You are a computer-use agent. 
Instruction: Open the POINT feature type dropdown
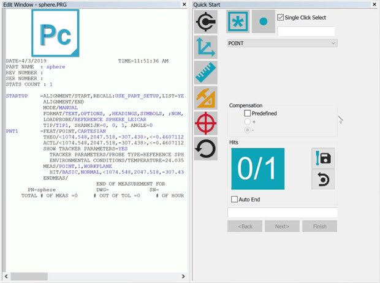pos(282,43)
